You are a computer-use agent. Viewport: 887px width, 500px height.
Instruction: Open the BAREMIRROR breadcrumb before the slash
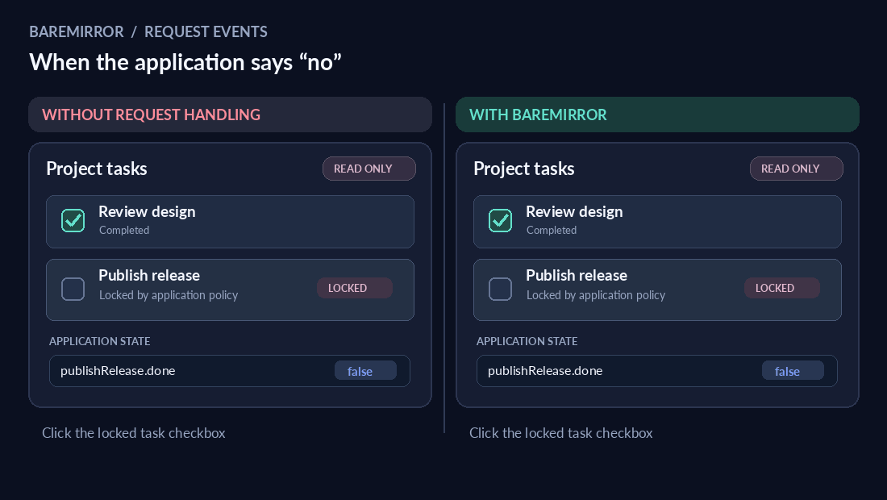pyautogui.click(x=77, y=31)
